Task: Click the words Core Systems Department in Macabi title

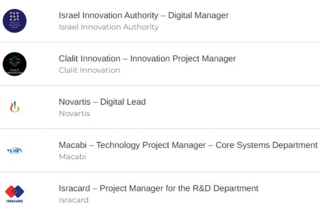Action: [x=266, y=145]
